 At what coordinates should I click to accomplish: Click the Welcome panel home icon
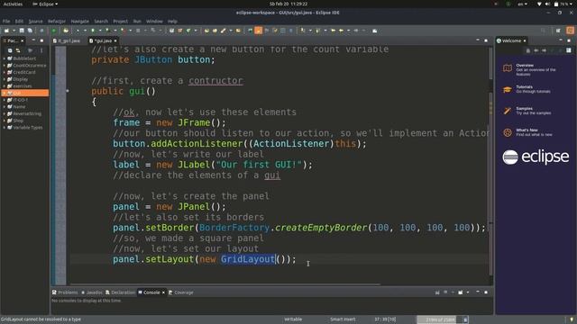pyautogui.click(x=527, y=50)
